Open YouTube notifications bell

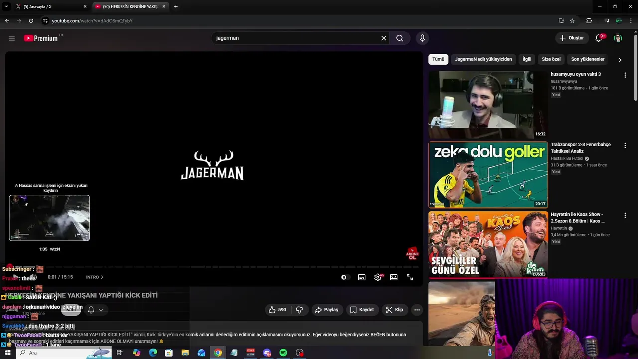[599, 38]
